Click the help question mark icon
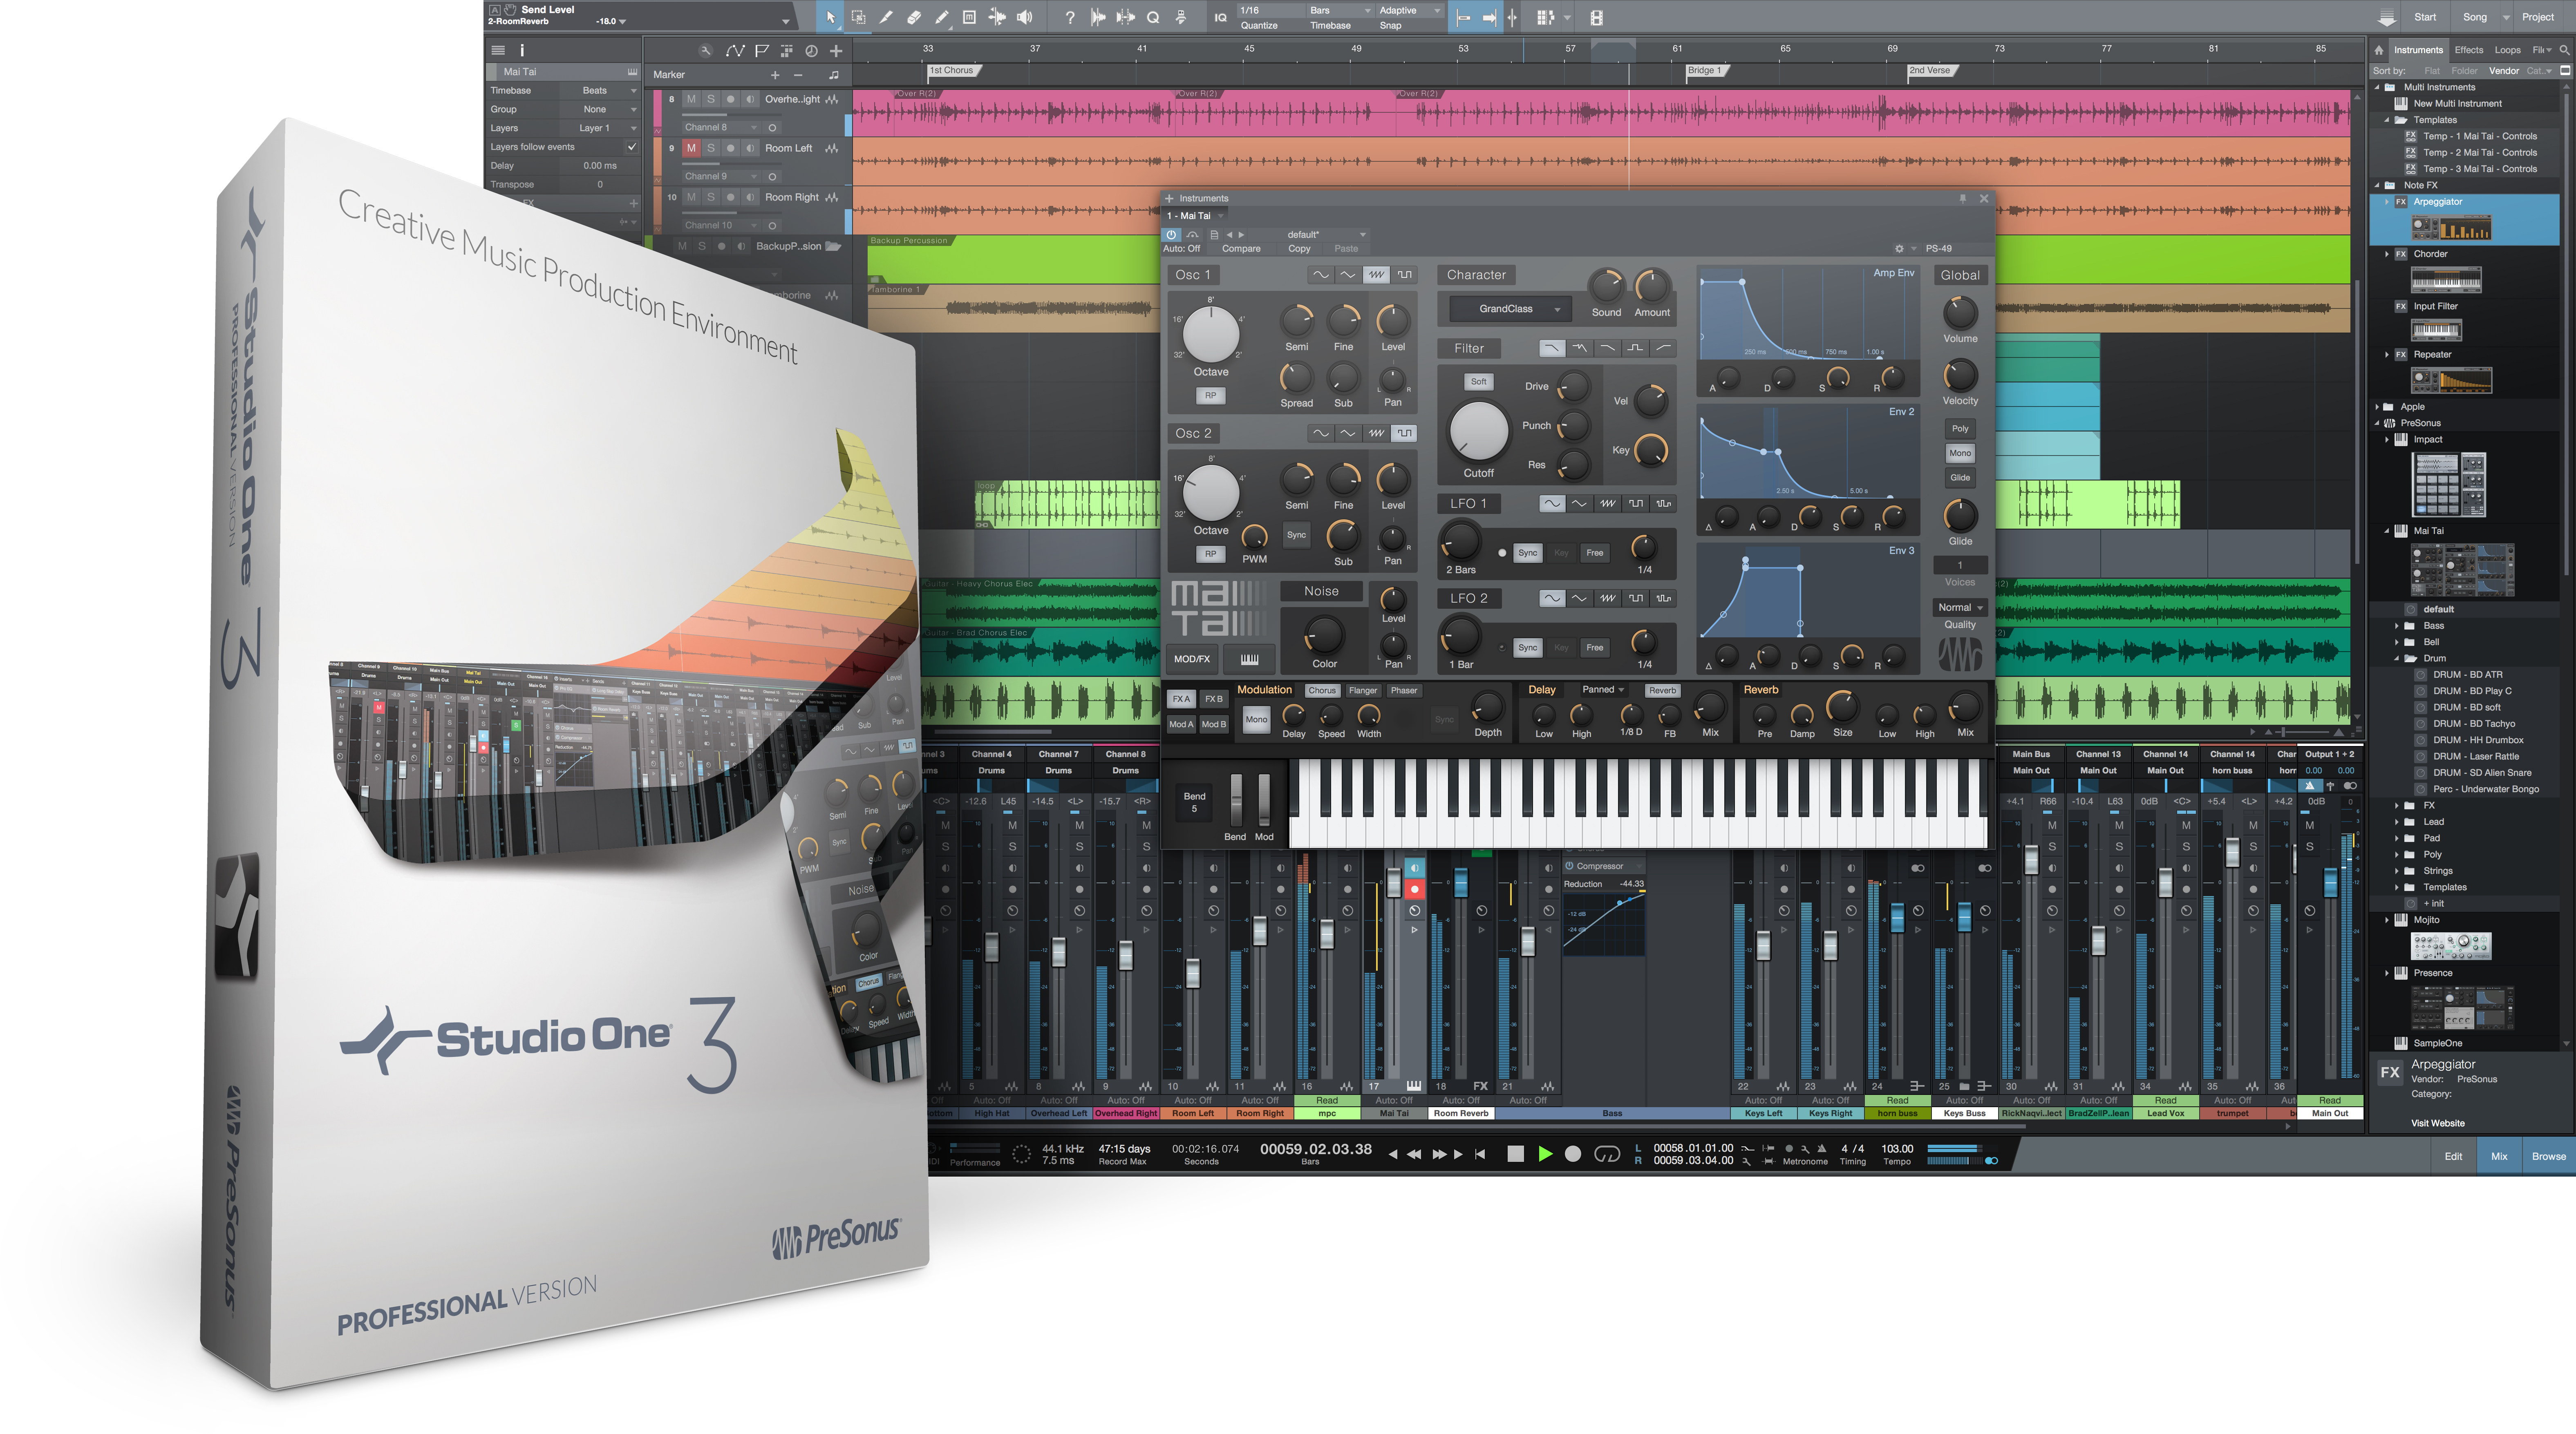The image size is (2576, 1434). click(x=1070, y=17)
